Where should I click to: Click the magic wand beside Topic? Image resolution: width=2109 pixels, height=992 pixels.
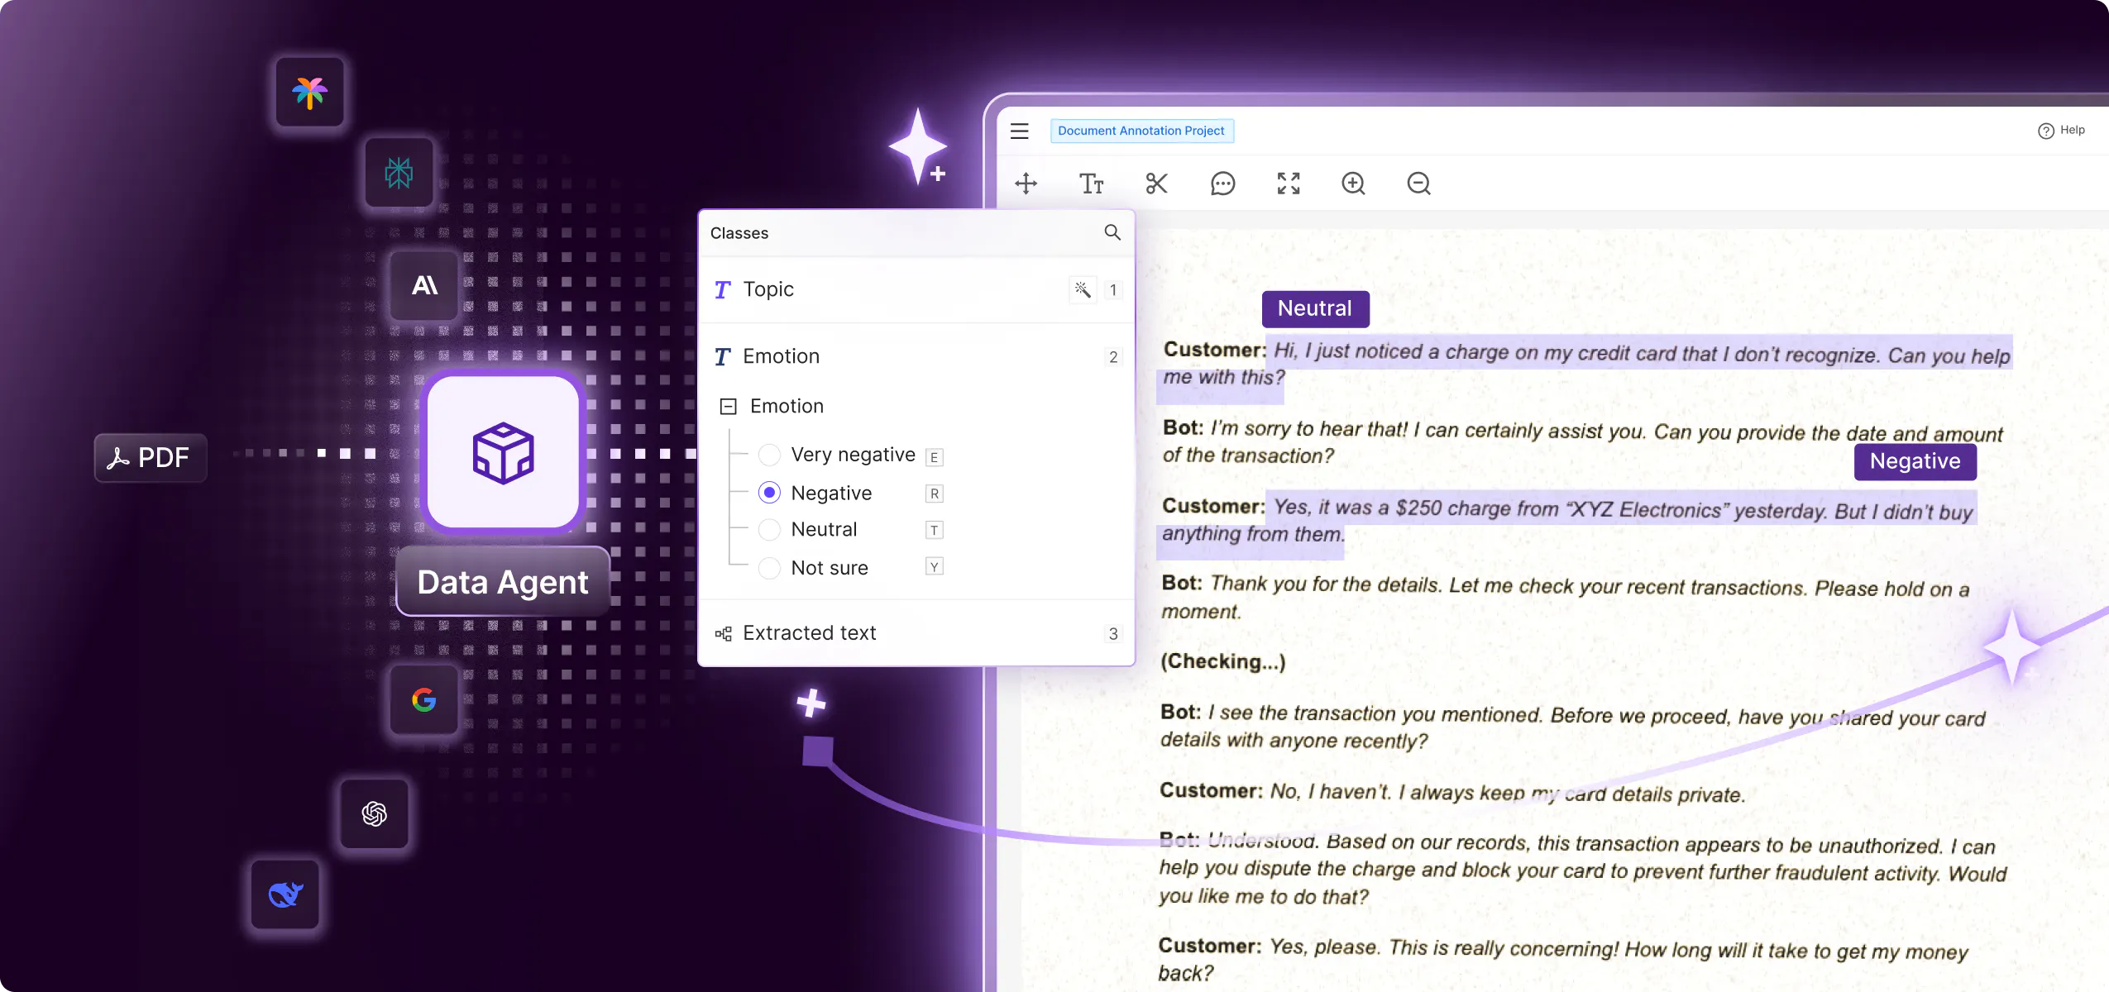[x=1082, y=289]
